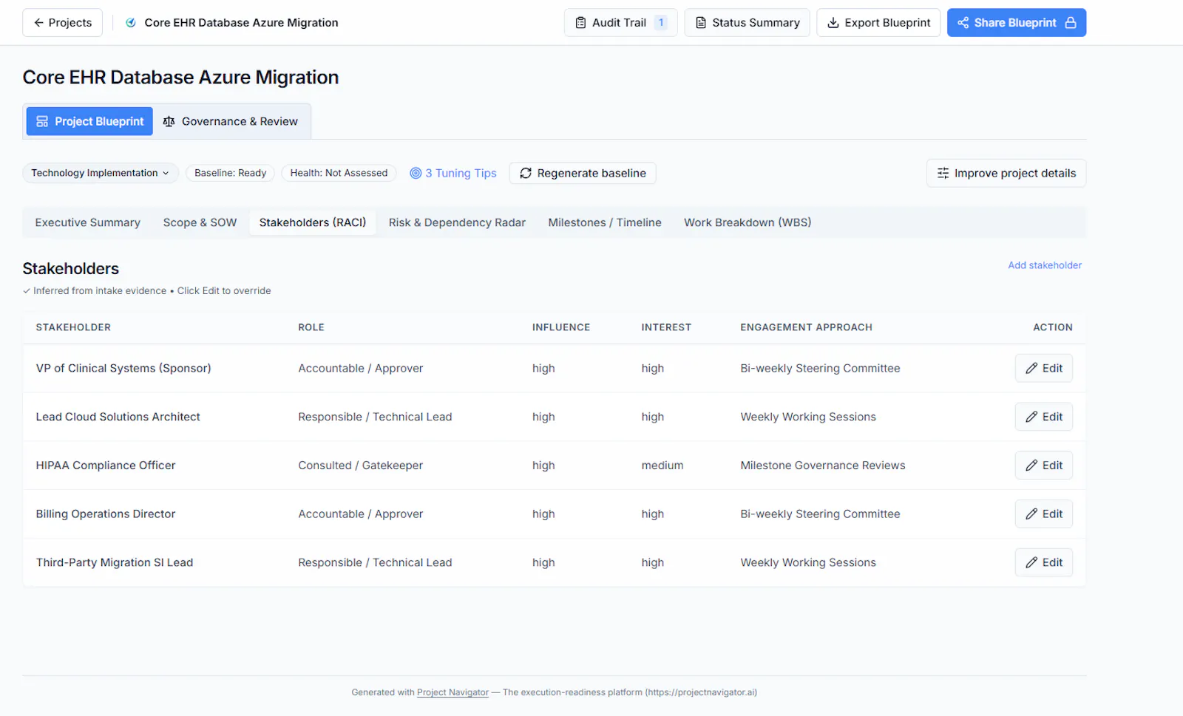Viewport: 1183px width, 716px height.
Task: Click the scales icon on Governance & Review
Action: click(169, 121)
